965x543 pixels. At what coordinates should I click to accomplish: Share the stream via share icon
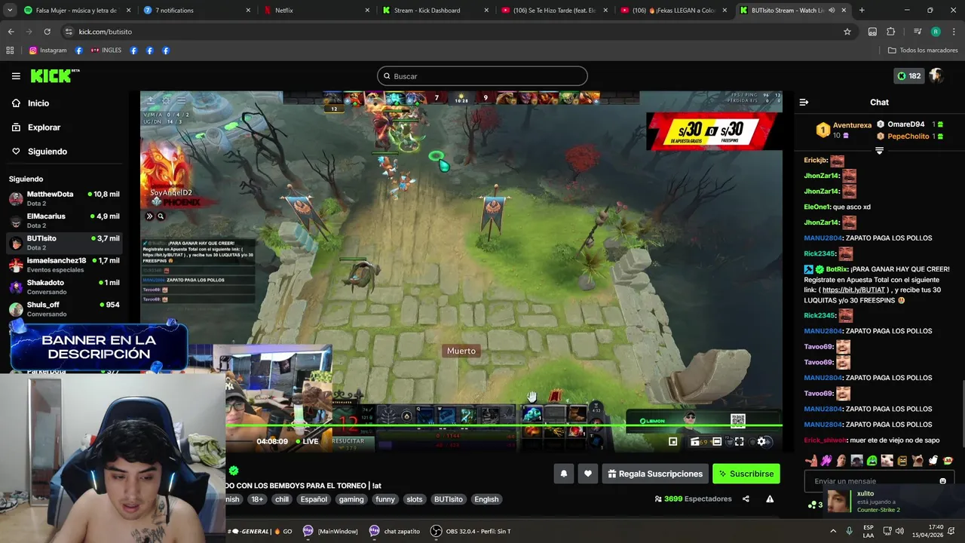pos(746,499)
